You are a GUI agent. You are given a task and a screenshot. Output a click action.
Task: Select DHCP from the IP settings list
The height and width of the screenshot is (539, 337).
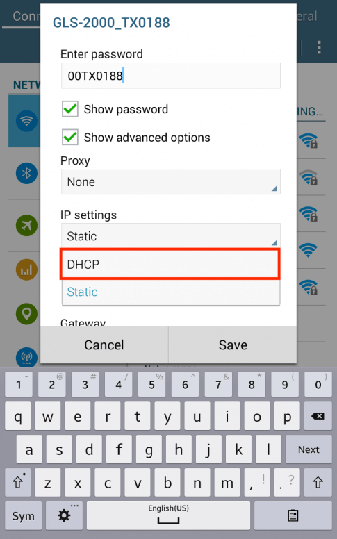point(170,264)
